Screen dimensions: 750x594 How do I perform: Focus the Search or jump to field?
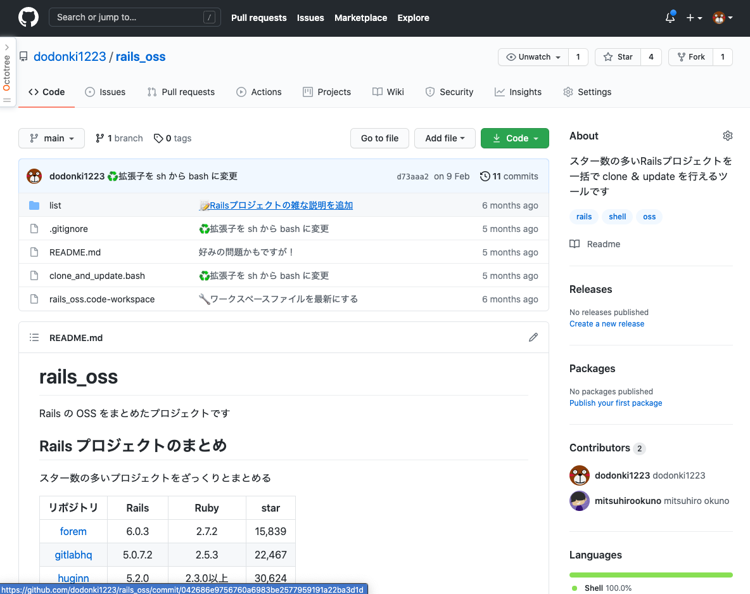pos(135,17)
